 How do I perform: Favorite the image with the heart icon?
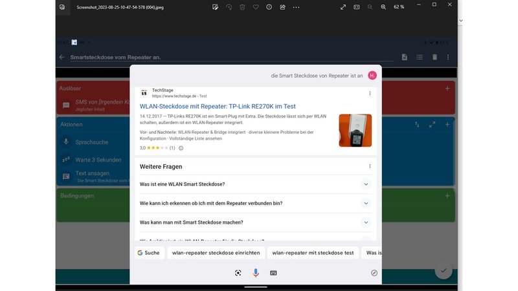(x=255, y=7)
